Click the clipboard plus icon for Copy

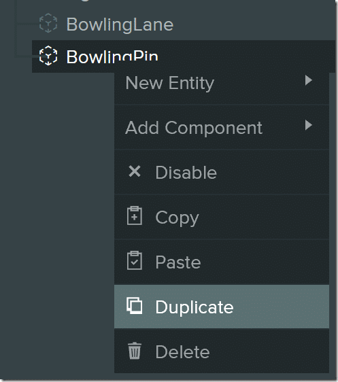[x=135, y=215]
